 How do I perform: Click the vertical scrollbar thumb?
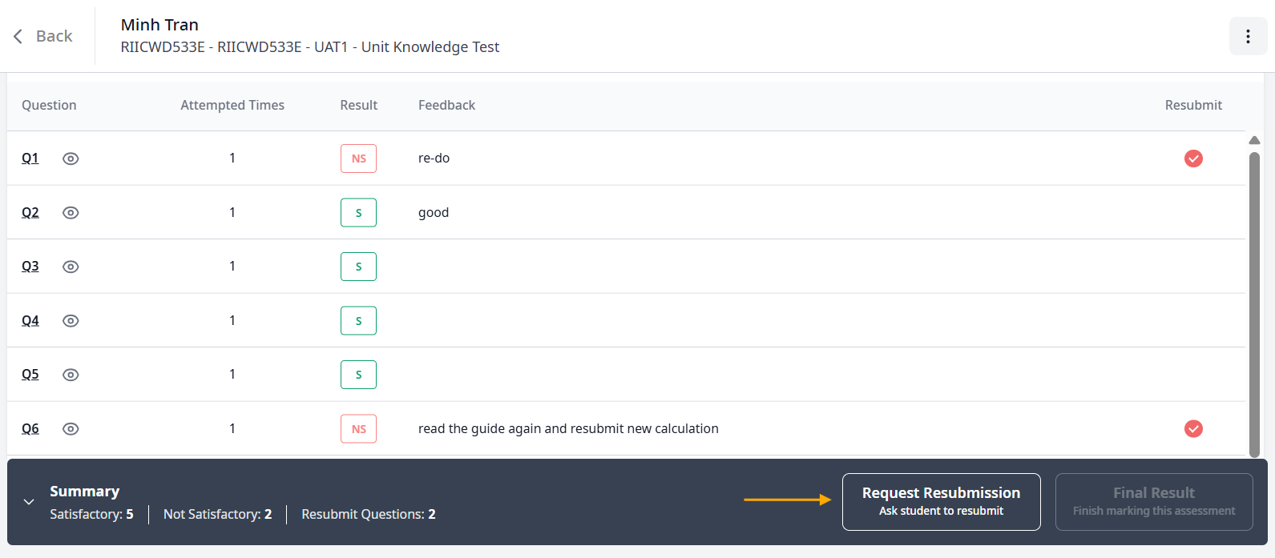(x=1254, y=304)
